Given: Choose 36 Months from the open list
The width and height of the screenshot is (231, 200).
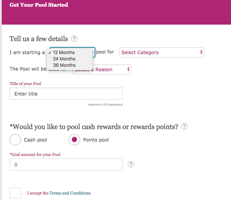Looking at the screenshot, I should pos(64,65).
